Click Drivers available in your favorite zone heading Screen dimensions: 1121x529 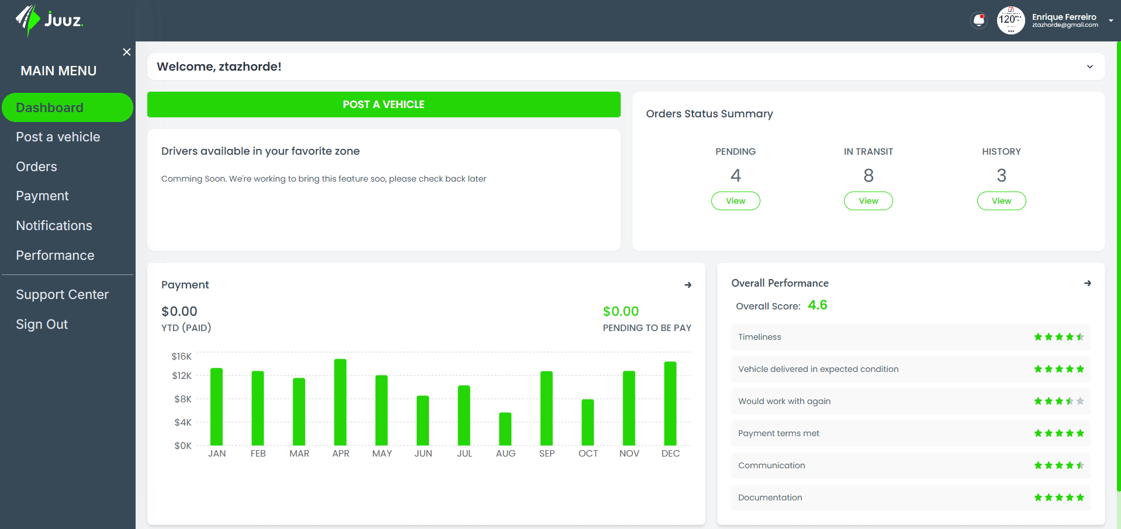click(x=261, y=151)
